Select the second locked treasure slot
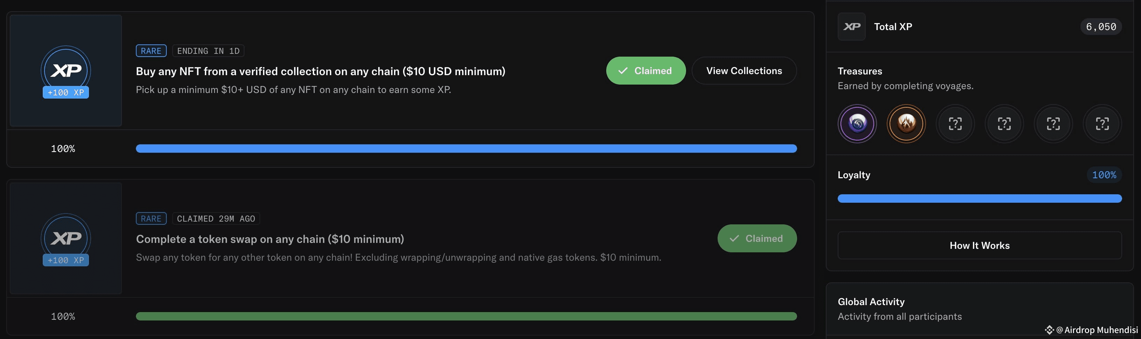Image resolution: width=1141 pixels, height=339 pixels. click(x=1004, y=123)
